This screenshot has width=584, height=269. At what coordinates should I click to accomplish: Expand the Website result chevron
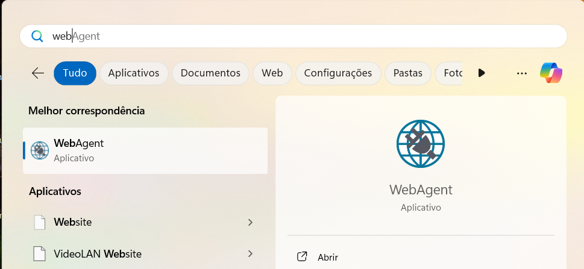[x=250, y=223]
